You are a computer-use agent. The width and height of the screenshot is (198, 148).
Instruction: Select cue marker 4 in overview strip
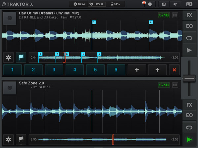(x=83, y=54)
